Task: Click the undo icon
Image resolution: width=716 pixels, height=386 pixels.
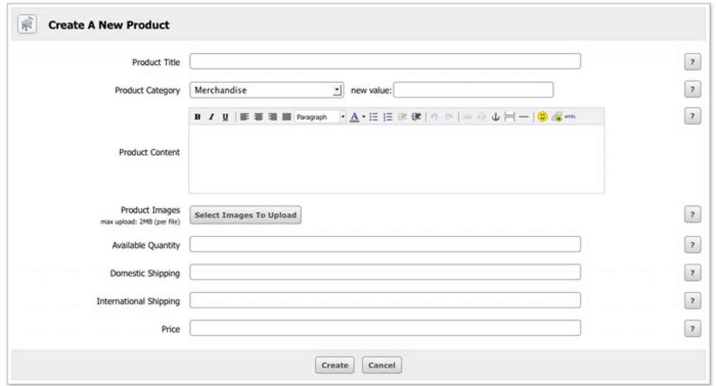Action: click(x=434, y=117)
